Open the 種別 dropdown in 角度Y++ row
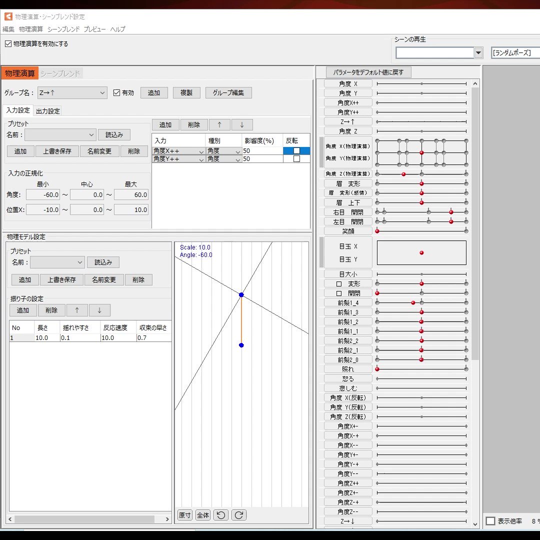This screenshot has height=540, width=540. [224, 159]
